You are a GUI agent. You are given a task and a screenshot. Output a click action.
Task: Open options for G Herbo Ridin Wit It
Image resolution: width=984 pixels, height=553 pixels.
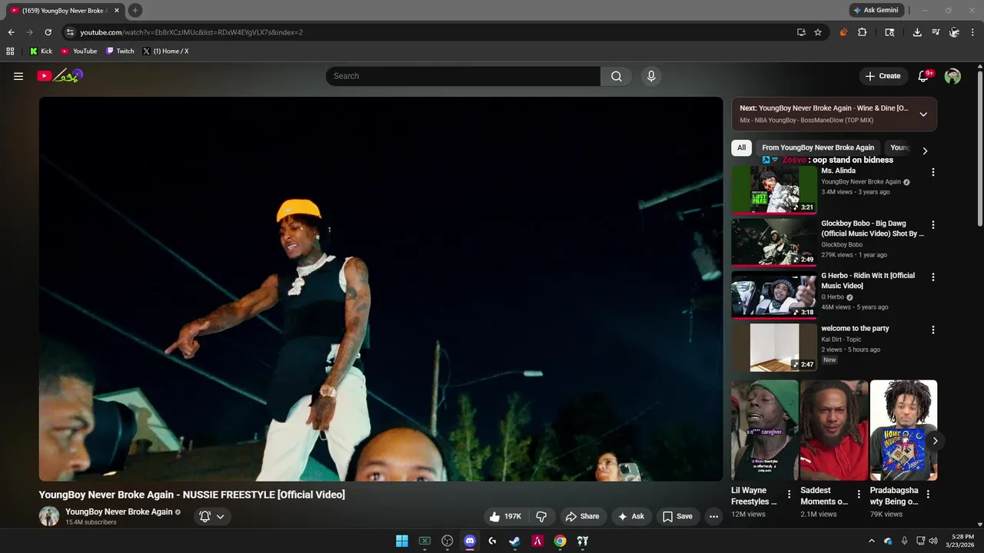point(933,276)
